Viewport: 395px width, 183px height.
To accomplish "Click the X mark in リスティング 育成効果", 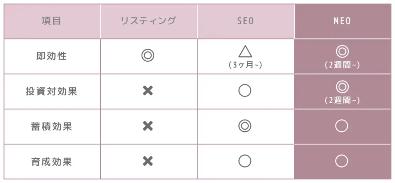I will (148, 161).
